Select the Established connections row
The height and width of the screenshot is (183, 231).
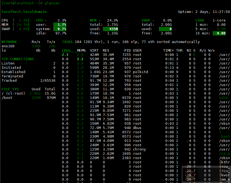13,72
